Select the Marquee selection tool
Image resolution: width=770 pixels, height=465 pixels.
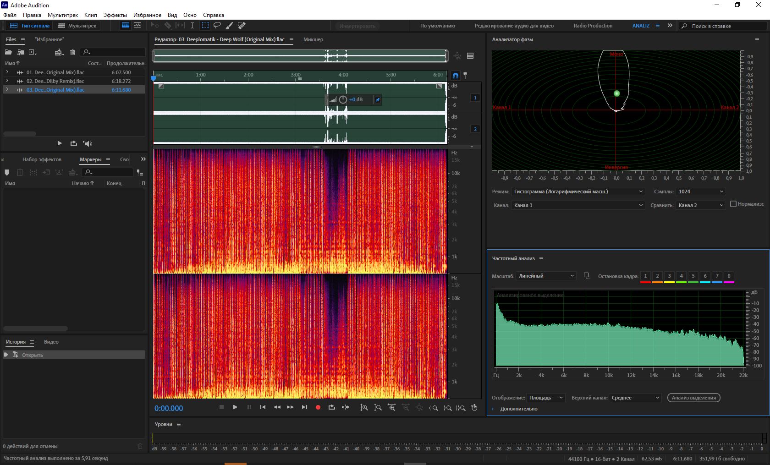pyautogui.click(x=205, y=26)
